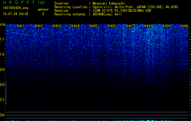Click the 0438 time marker
191x121 pixels.
148,26
